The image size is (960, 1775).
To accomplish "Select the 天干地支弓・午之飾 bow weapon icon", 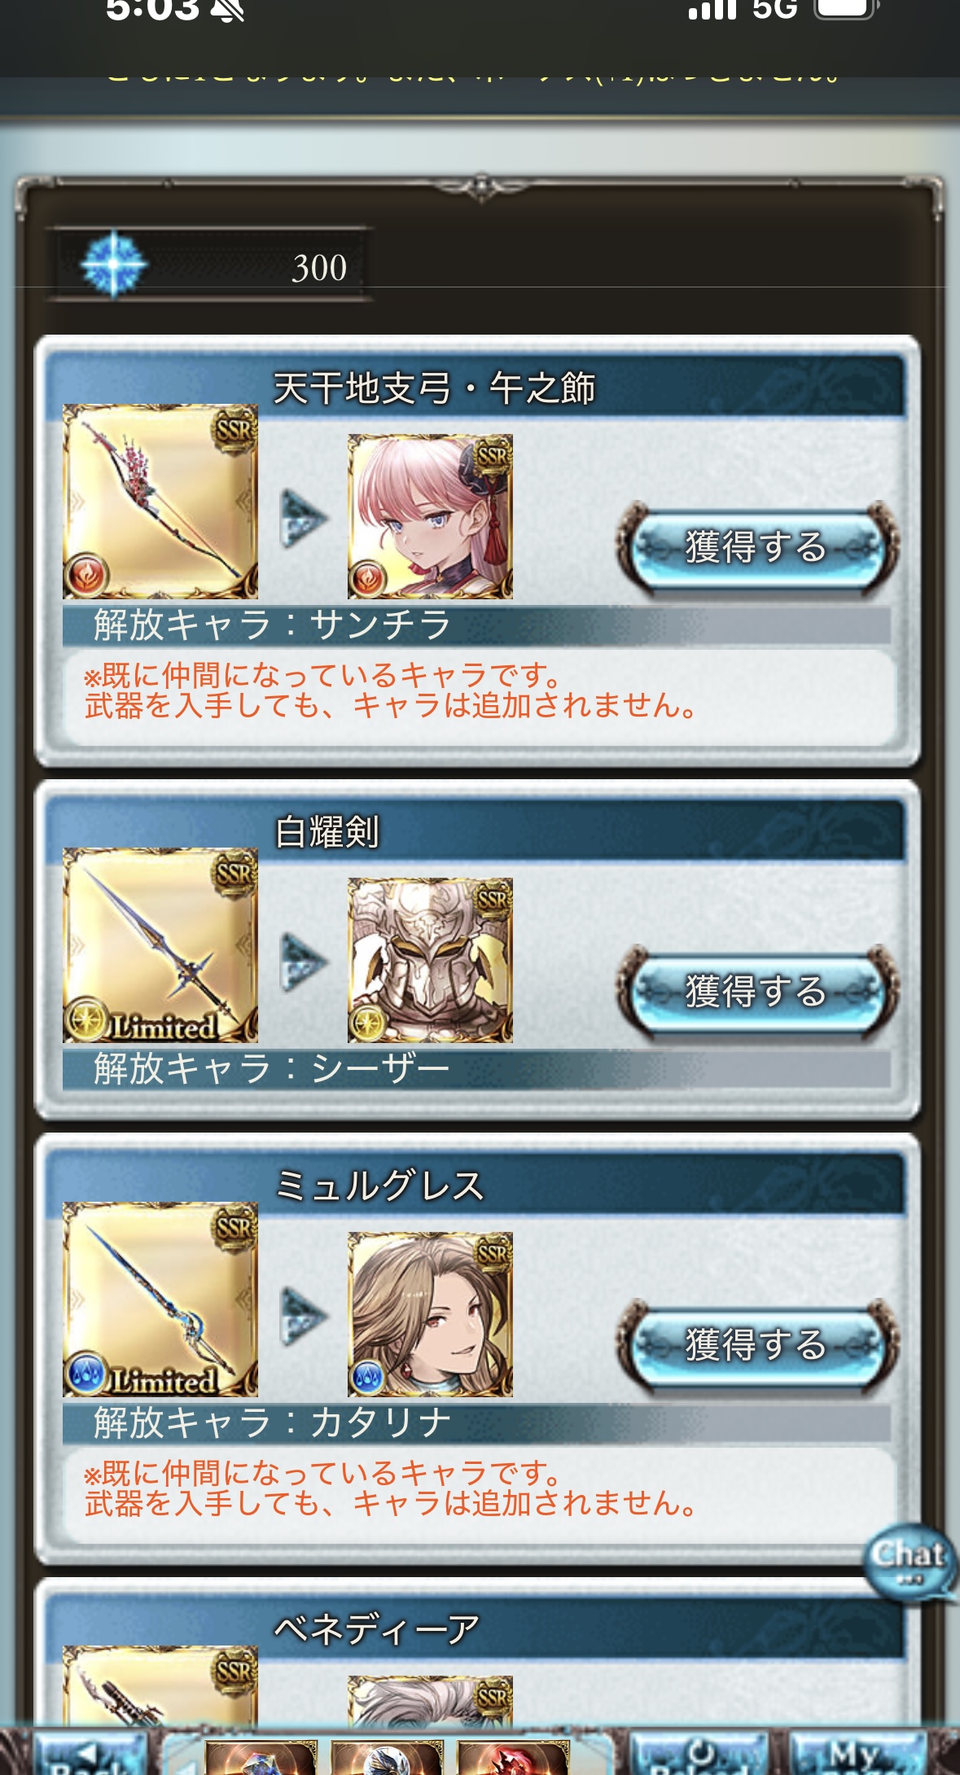I will pyautogui.click(x=160, y=502).
